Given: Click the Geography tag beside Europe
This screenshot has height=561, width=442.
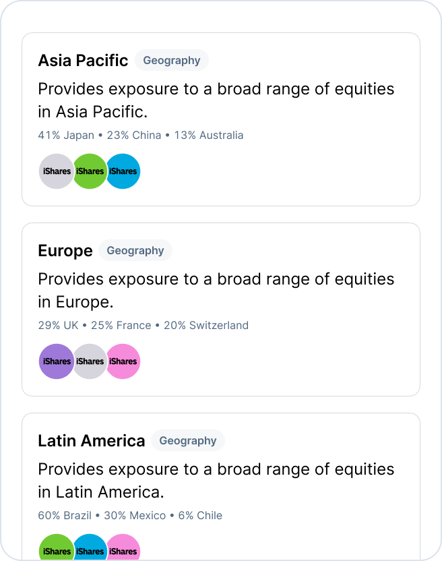Looking at the screenshot, I should tap(135, 250).
